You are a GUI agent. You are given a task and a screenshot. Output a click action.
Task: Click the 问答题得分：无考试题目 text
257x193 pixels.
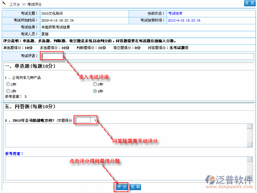pyautogui.click(x=168, y=48)
